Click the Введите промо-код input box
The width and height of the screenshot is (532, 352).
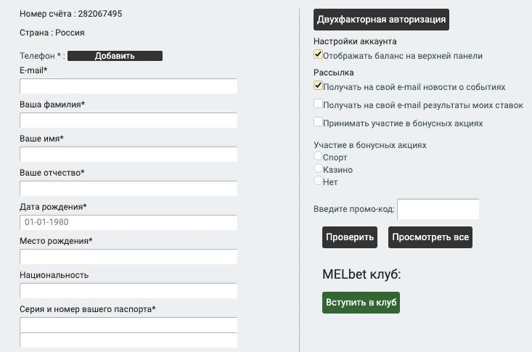click(438, 209)
